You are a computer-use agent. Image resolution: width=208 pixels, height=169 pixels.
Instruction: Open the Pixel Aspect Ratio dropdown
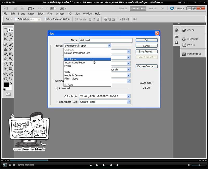click(x=128, y=102)
